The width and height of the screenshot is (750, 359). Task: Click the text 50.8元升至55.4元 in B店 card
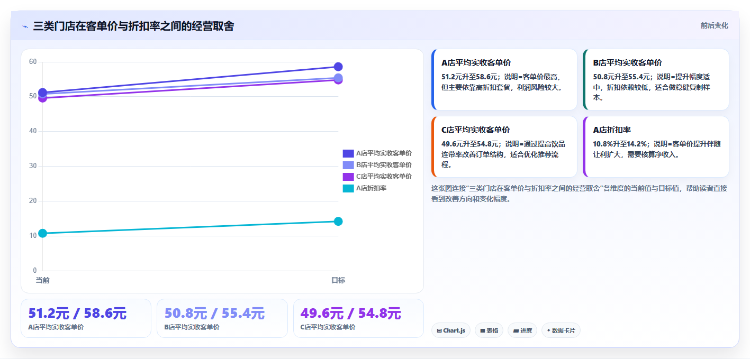pyautogui.click(x=621, y=77)
